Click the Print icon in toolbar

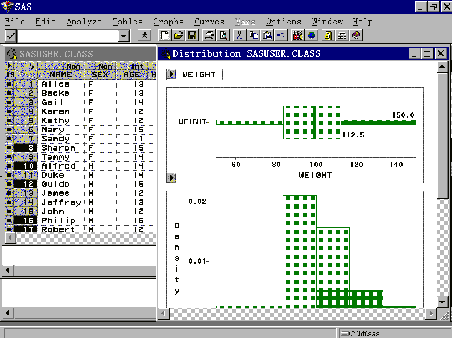point(209,36)
